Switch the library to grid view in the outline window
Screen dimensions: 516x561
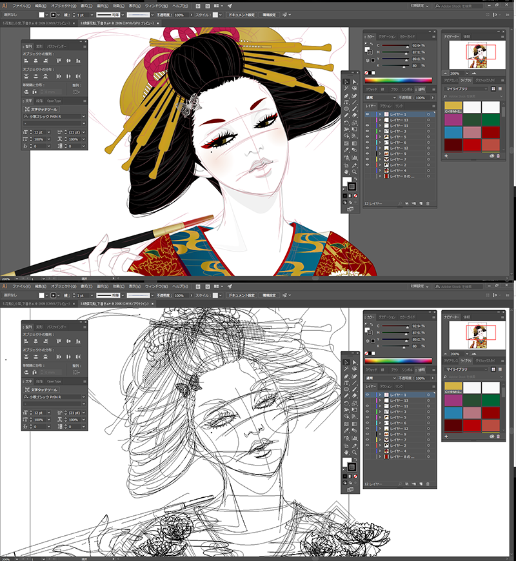[493, 369]
